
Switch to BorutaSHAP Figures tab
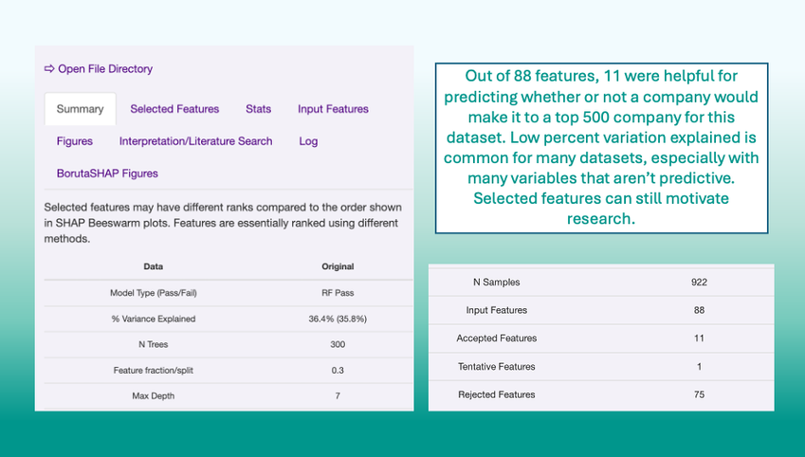point(107,174)
